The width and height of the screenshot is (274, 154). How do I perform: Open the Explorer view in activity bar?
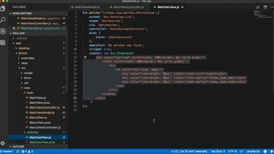3,9
